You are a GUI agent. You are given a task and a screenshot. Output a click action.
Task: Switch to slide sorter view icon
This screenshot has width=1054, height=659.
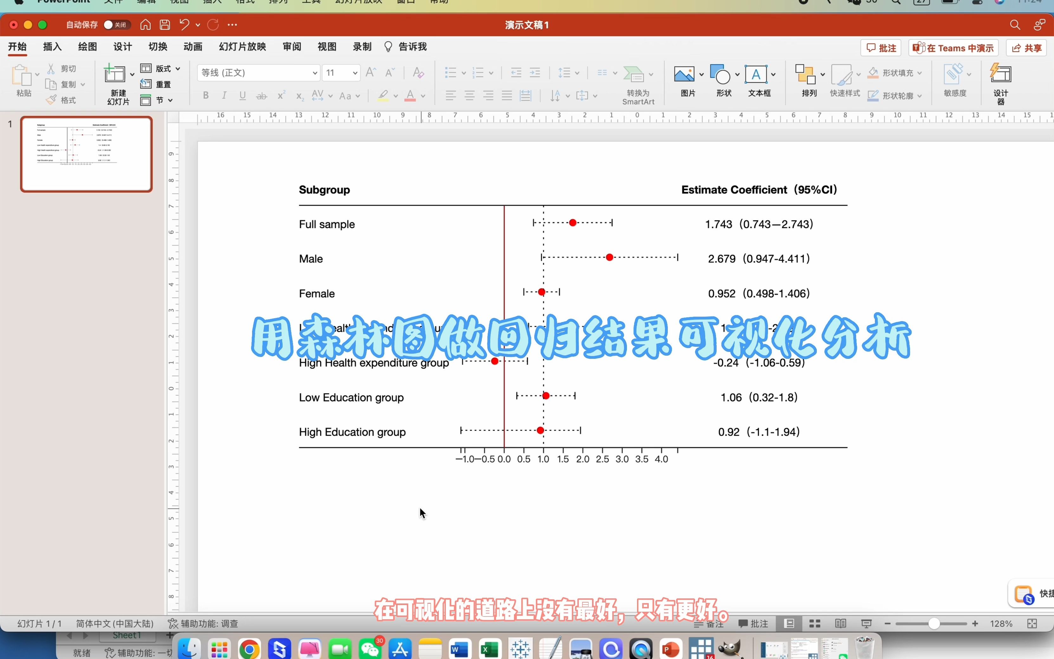coord(815,624)
